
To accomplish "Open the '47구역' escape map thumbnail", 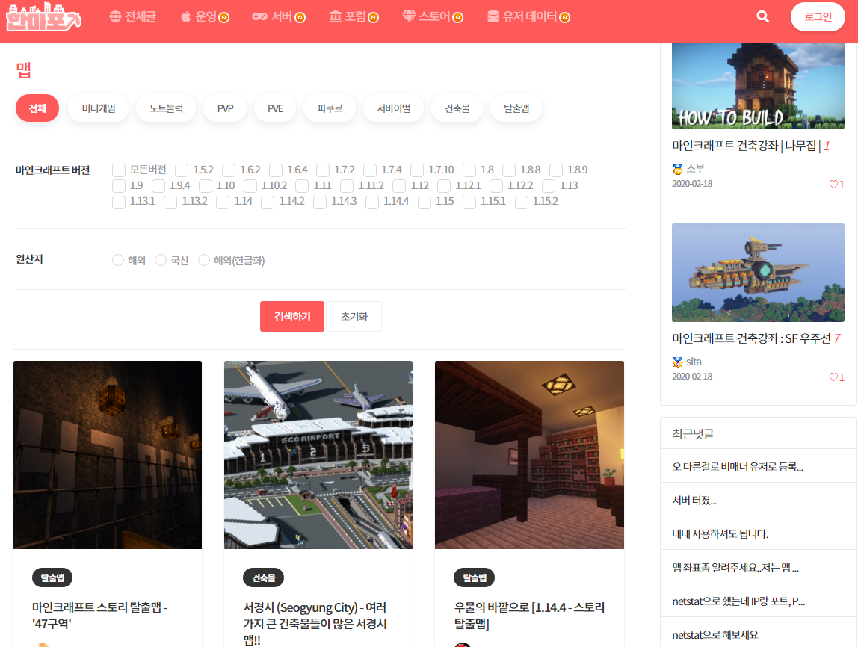I will point(108,454).
